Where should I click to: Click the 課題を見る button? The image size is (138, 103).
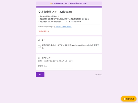tap(129, 99)
